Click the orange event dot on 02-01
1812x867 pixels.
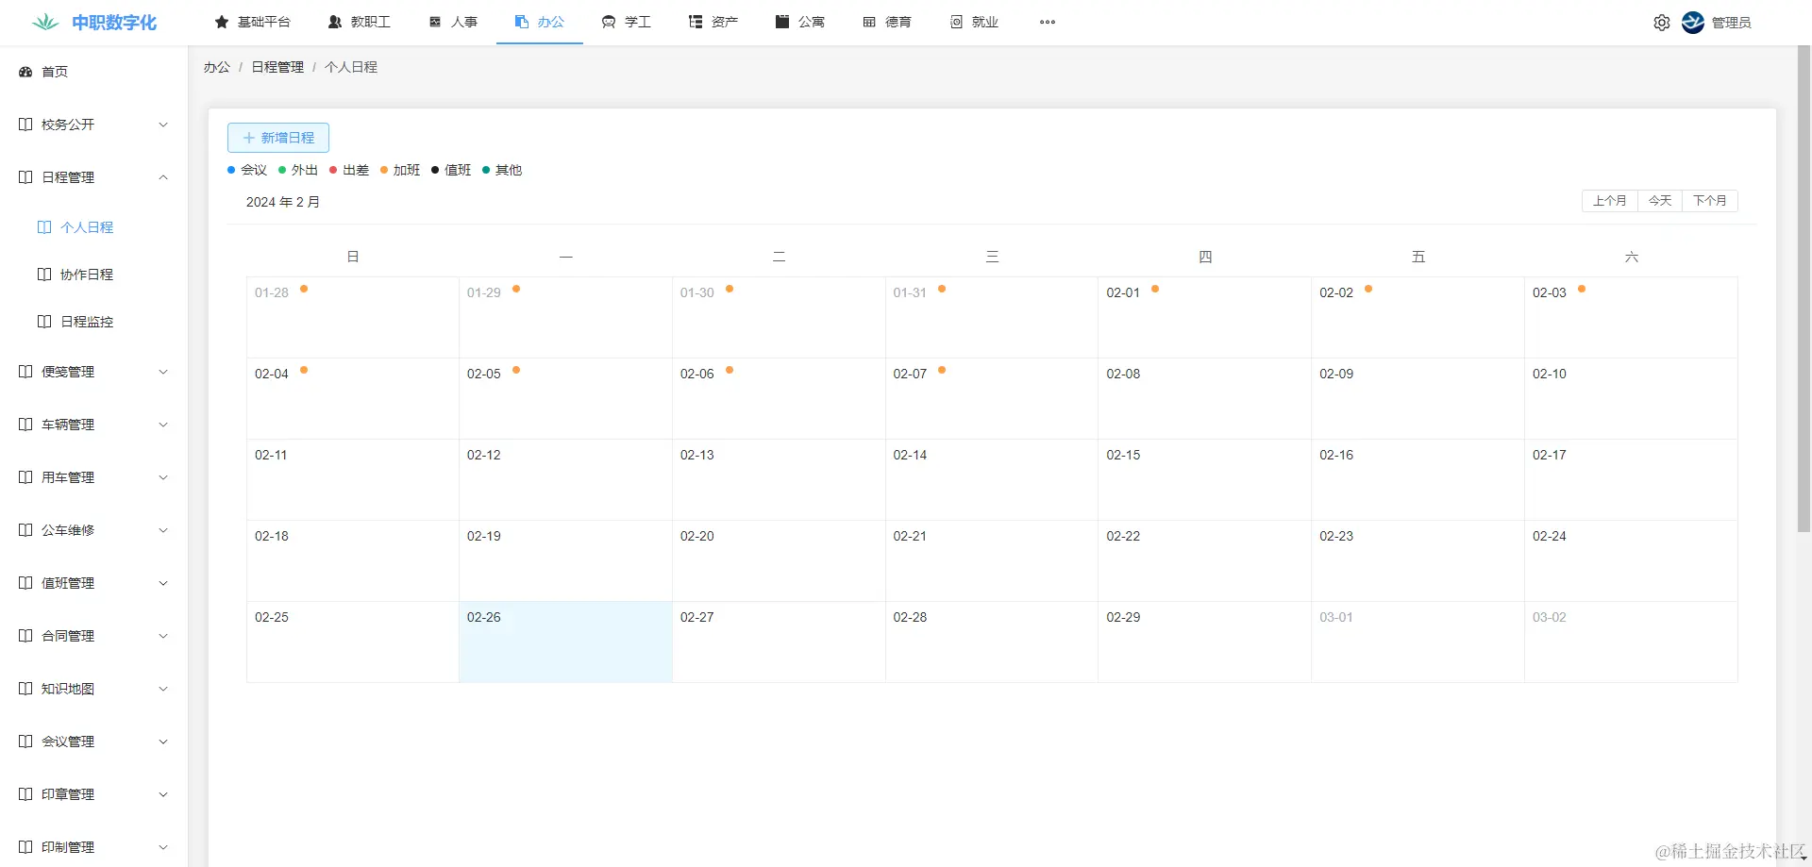pyautogui.click(x=1155, y=289)
